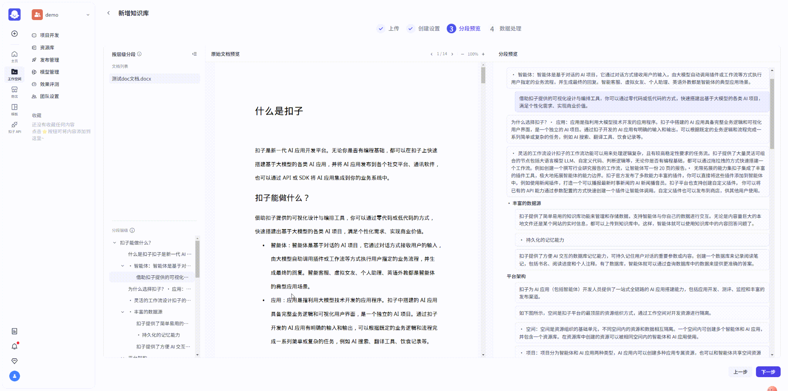Click the segment preview panel scrollbar
The height and width of the screenshot is (391, 788).
pyautogui.click(x=772, y=114)
